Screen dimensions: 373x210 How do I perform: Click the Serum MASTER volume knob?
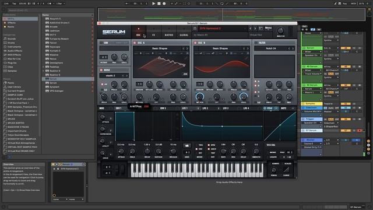[280, 31]
